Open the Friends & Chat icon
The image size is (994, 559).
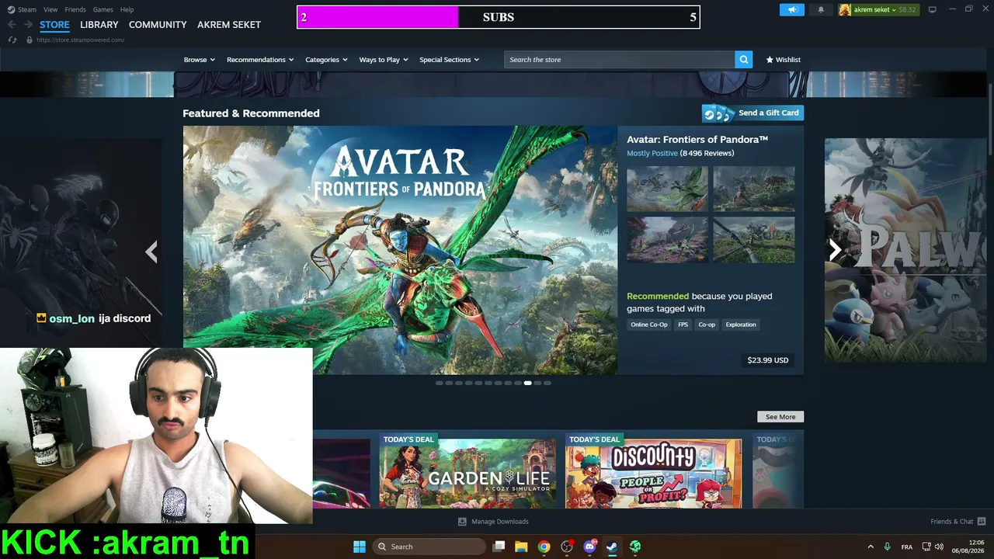[x=982, y=521]
